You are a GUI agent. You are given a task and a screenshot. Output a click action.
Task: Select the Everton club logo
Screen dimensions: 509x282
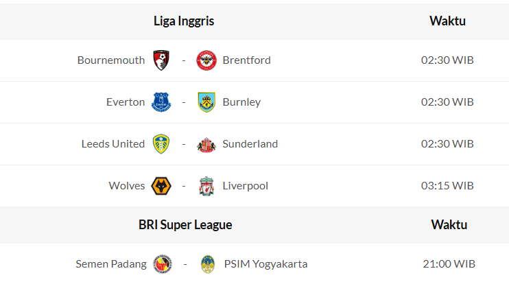pos(161,102)
